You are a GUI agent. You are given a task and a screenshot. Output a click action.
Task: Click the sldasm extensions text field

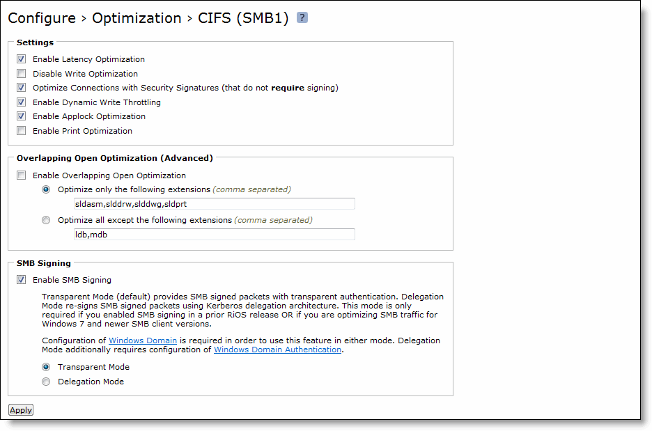[214, 204]
